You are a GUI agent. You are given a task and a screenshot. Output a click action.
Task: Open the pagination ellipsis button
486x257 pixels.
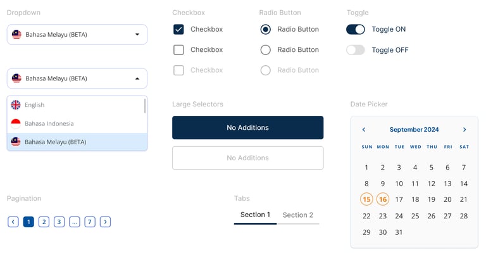coord(75,222)
